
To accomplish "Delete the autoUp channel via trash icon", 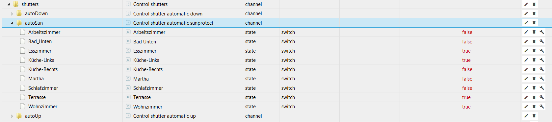I will [534, 116].
